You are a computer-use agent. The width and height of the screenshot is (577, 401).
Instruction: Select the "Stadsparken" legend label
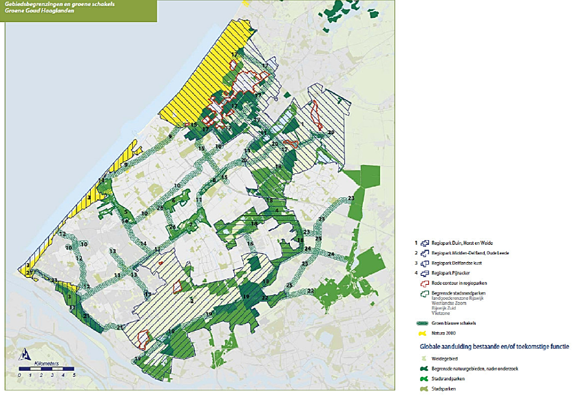click(x=444, y=389)
